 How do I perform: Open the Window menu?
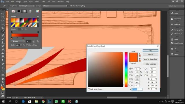pos(60,2)
